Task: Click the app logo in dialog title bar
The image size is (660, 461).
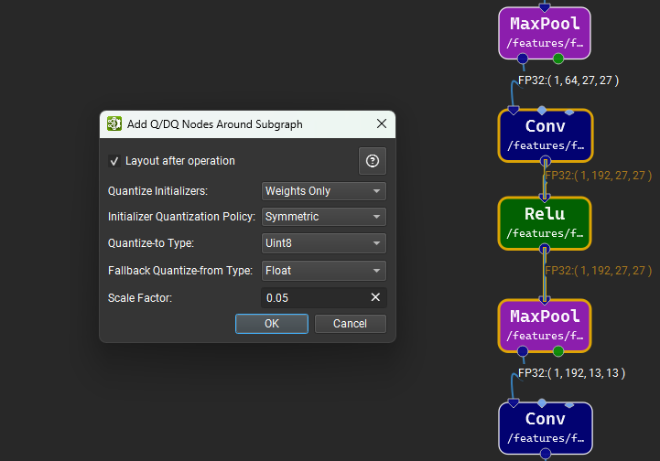Action: pyautogui.click(x=114, y=124)
